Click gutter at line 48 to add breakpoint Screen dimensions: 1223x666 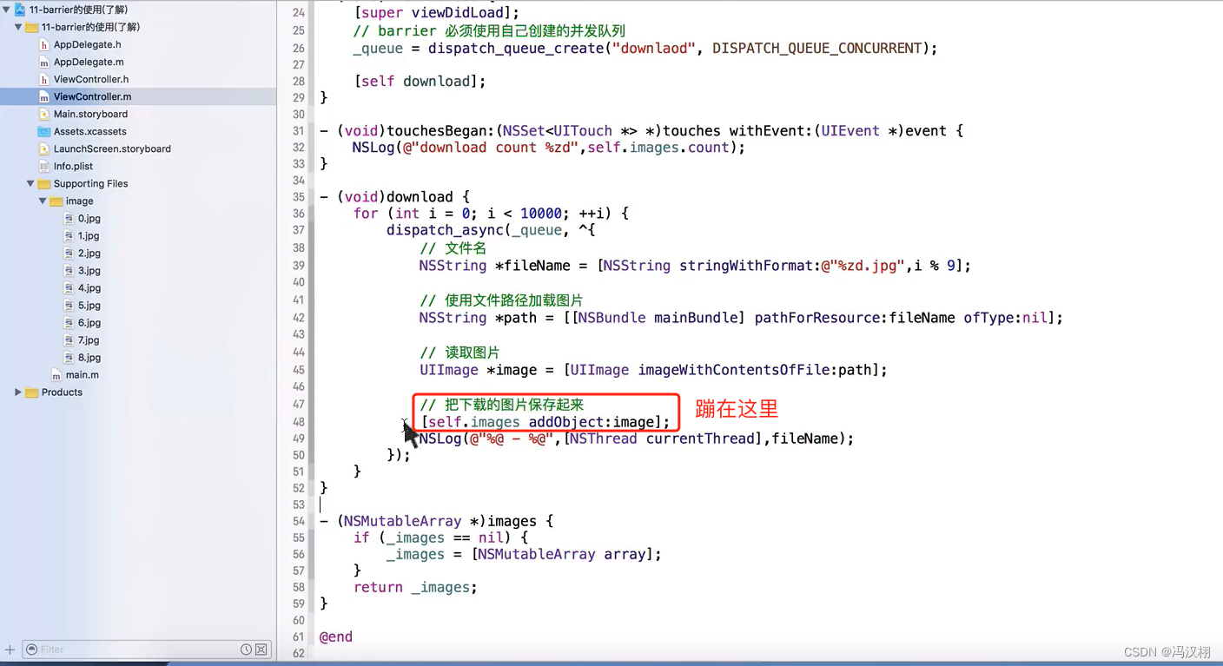(x=298, y=422)
